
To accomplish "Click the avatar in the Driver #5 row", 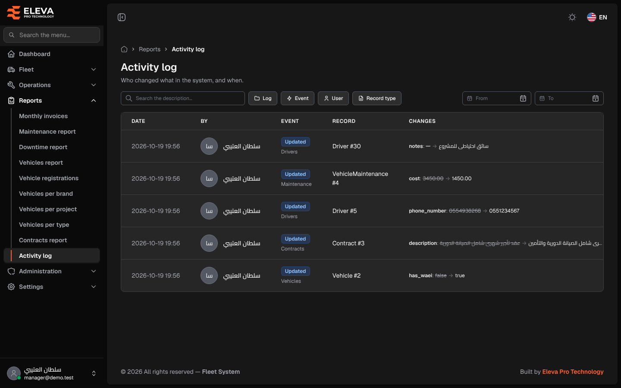I will click(x=209, y=211).
